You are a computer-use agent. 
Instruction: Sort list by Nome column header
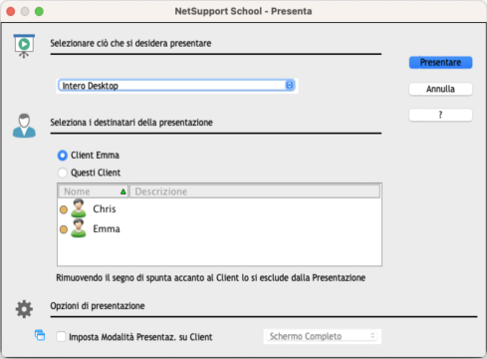(93, 191)
